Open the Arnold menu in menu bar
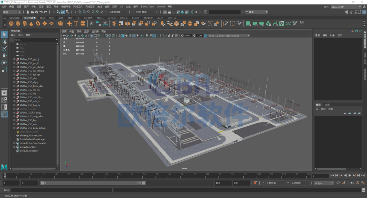 (161, 6)
